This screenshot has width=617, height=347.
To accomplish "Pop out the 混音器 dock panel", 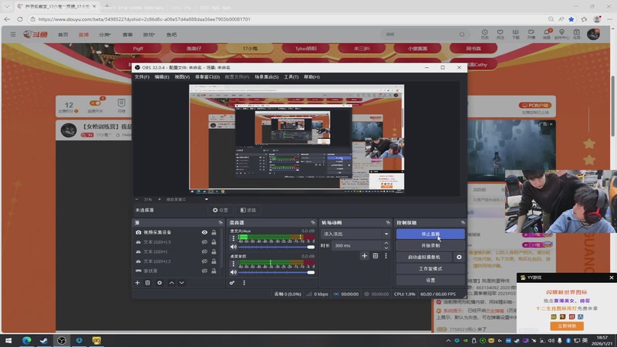I will [x=313, y=223].
